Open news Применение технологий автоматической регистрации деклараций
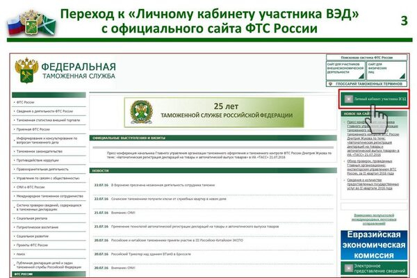Screen dimensions: 417x278 (195, 227)
